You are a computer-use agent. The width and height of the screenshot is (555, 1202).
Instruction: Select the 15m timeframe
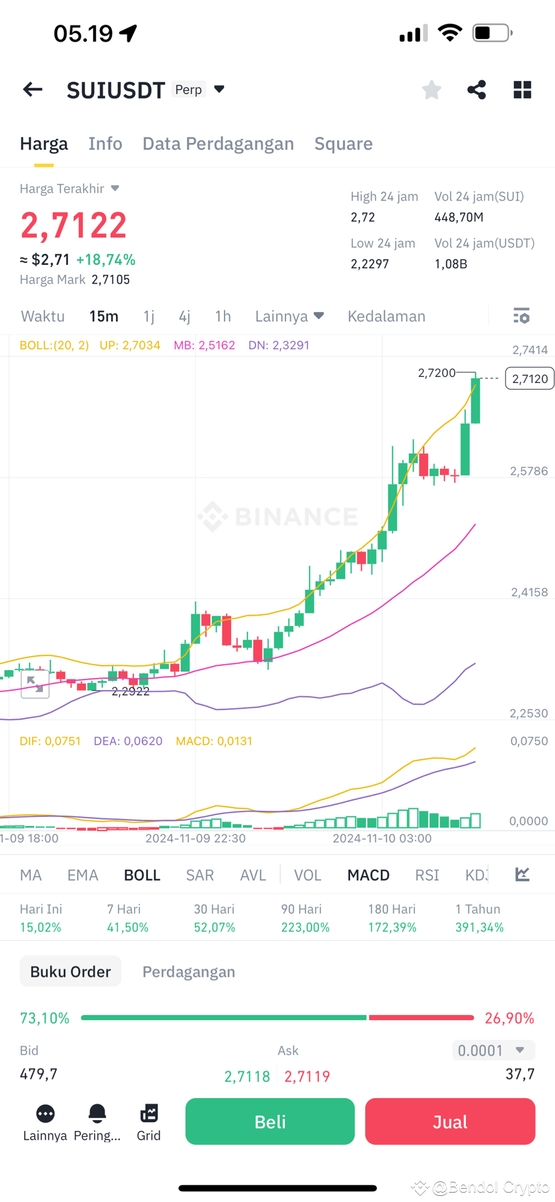(x=104, y=316)
